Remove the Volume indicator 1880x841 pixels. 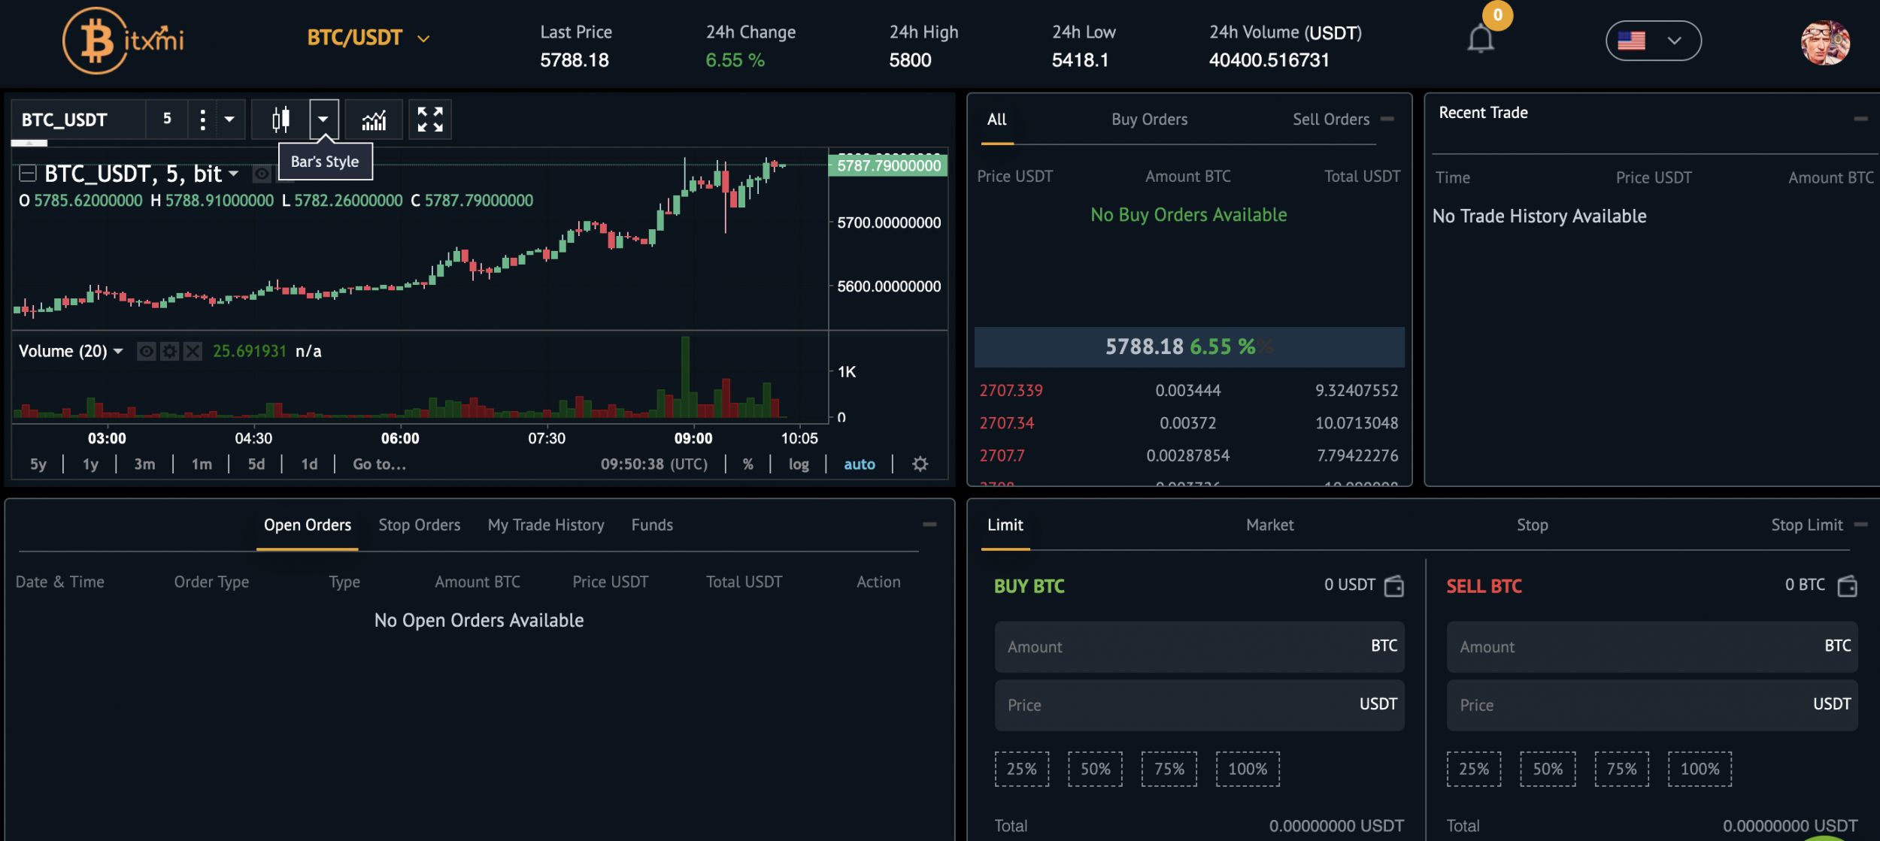(x=193, y=351)
